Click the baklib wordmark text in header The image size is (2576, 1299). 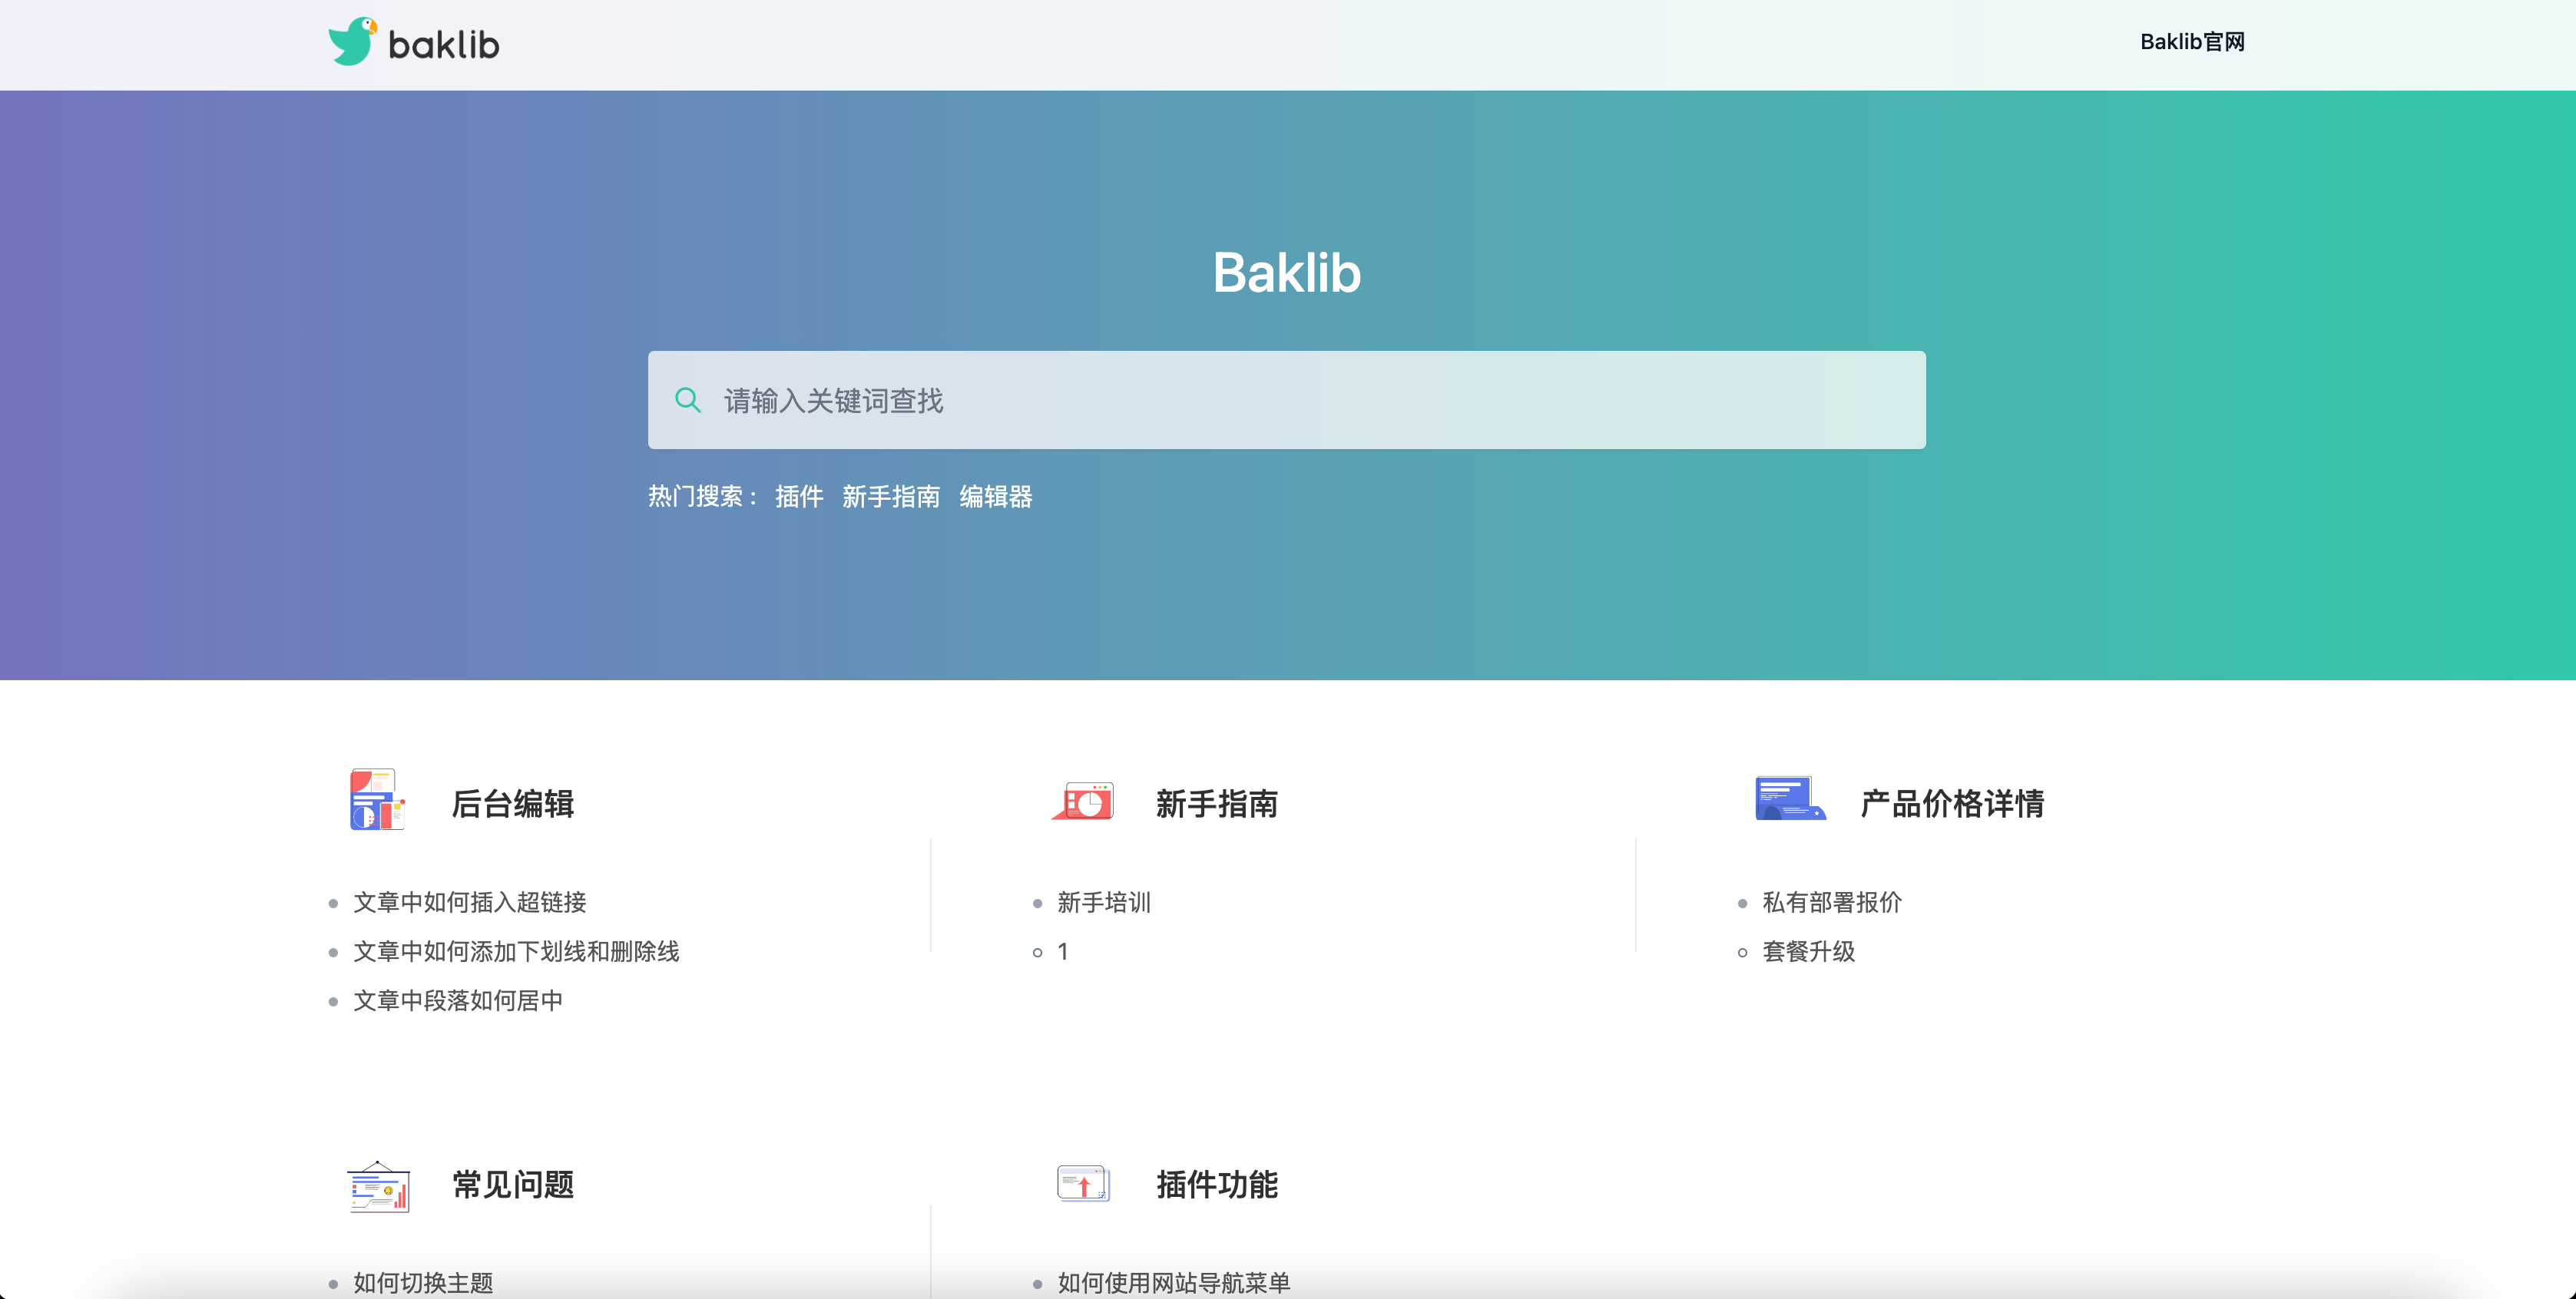pyautogui.click(x=444, y=45)
